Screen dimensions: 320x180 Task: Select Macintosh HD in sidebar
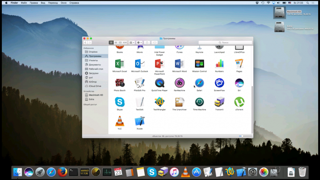click(x=95, y=95)
